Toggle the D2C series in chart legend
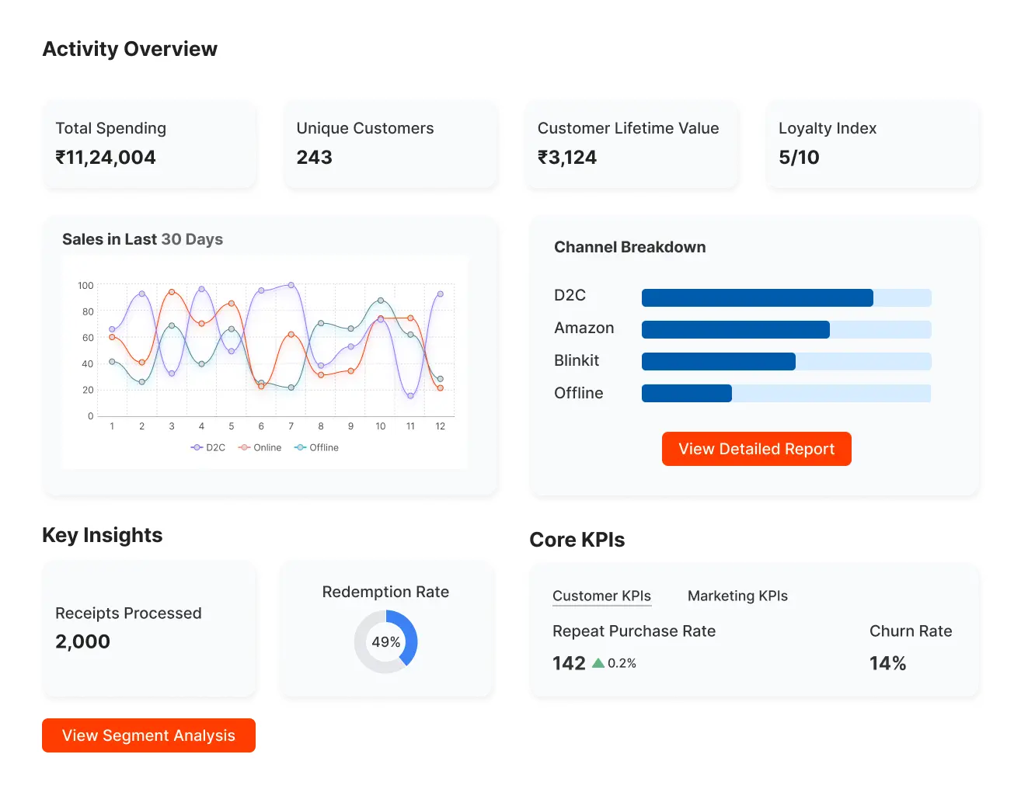This screenshot has height=789, width=1021. coord(208,447)
